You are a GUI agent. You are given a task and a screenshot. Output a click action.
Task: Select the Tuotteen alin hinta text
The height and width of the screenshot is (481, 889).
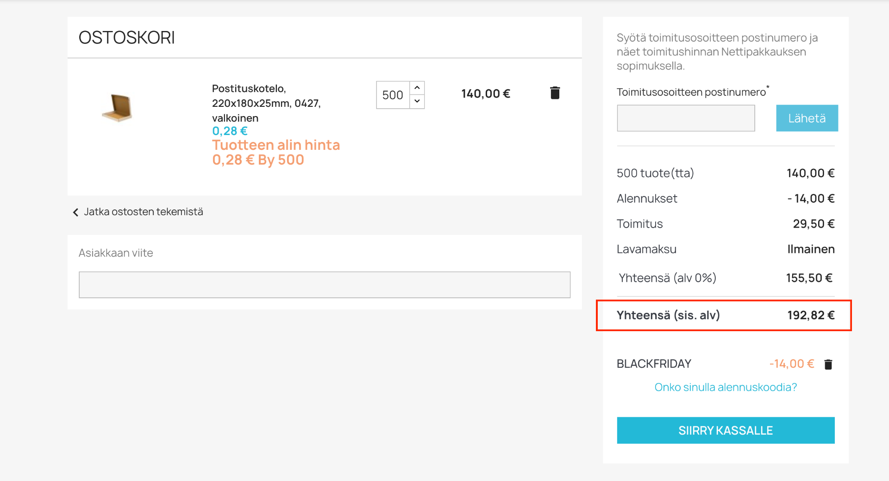click(276, 145)
